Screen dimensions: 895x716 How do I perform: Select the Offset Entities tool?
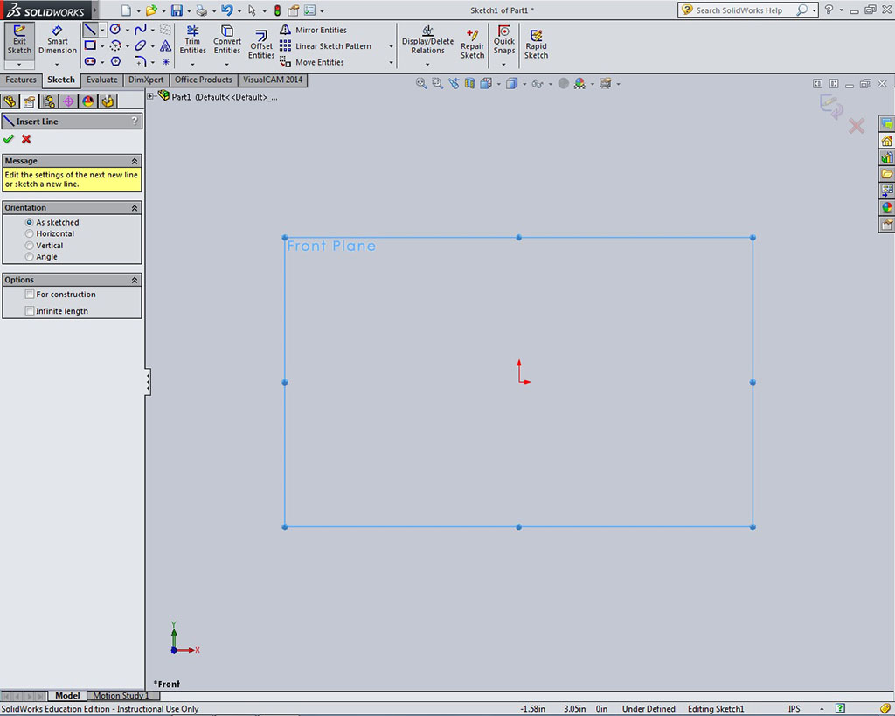click(261, 45)
